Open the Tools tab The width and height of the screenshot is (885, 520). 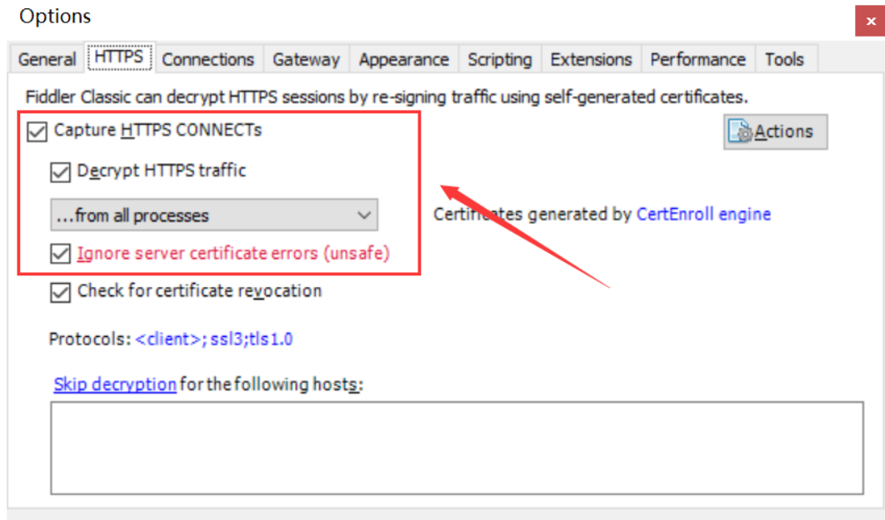(x=784, y=59)
